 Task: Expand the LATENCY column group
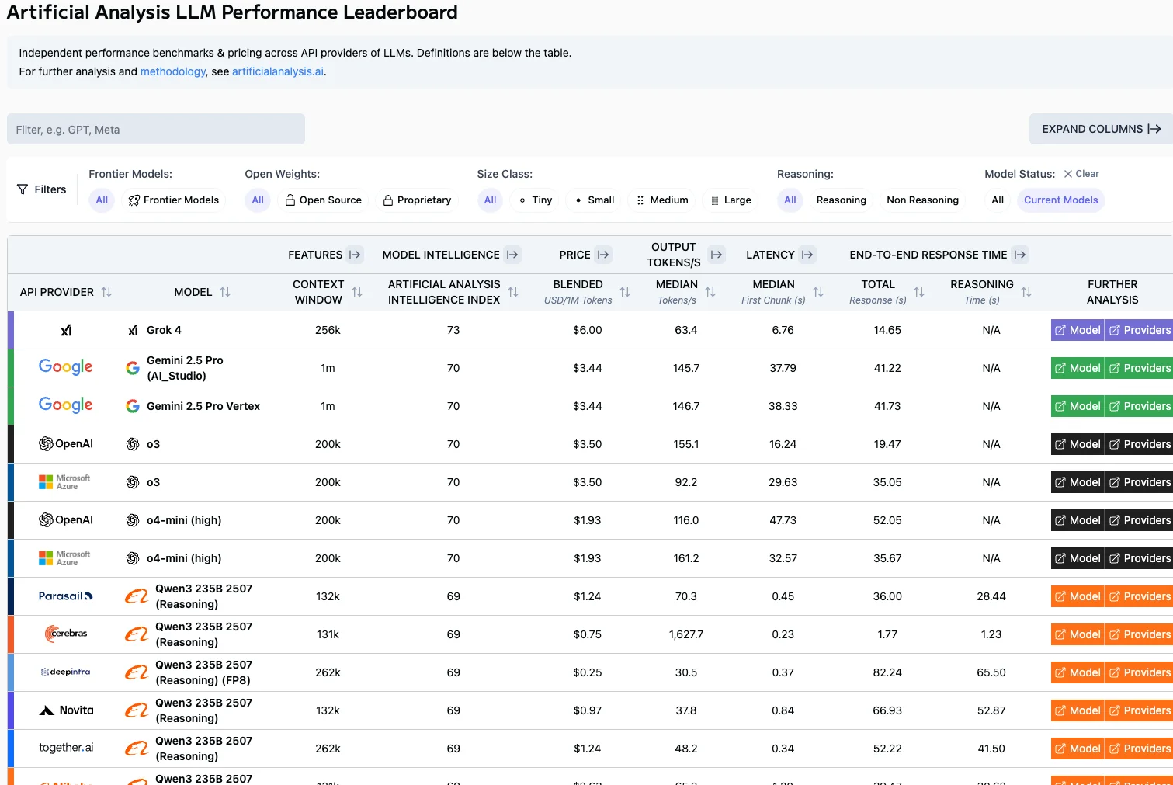[x=807, y=254]
